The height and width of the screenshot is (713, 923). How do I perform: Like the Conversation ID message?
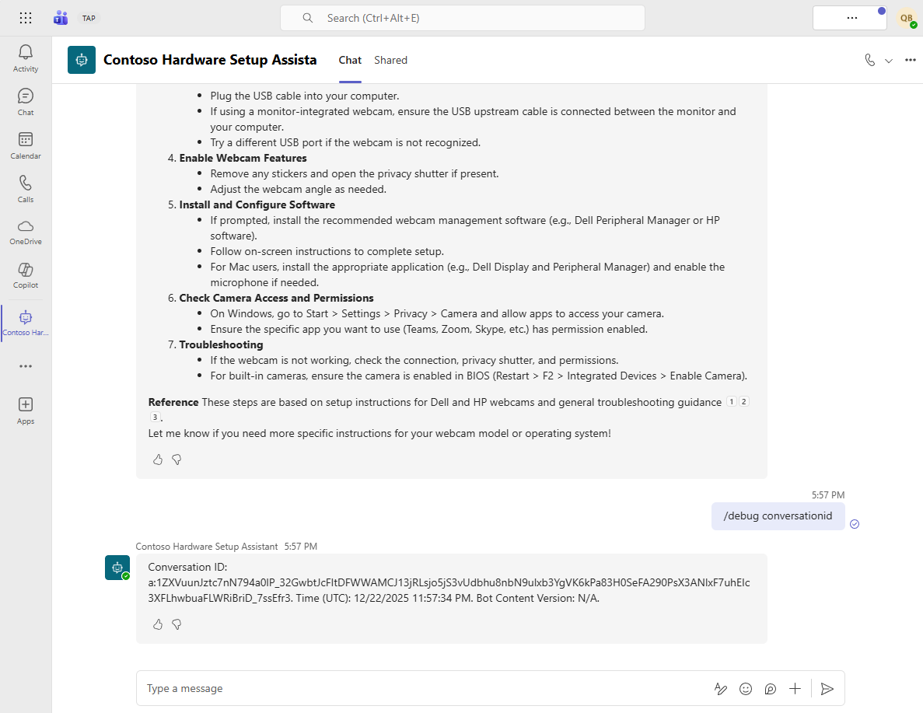coord(158,624)
